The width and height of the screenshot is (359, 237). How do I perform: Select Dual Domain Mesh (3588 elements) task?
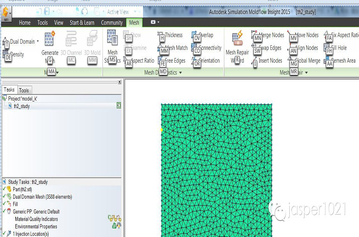(x=42, y=197)
